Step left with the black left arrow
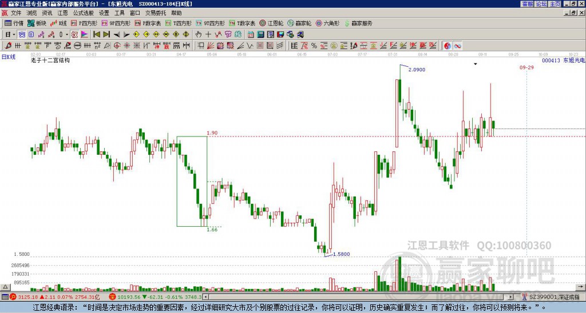Viewport: 586px width, 313px height. [117, 35]
